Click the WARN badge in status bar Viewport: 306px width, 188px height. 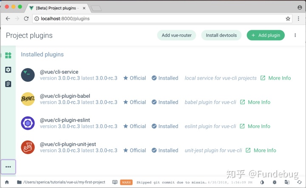click(x=126, y=182)
